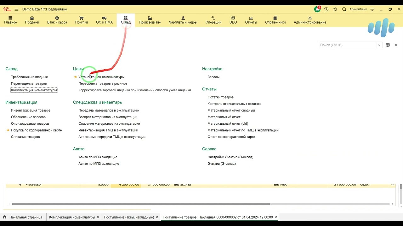Toggle favorite star for Покупка по корпоративной карте
403x226 pixels.
pyautogui.click(x=8, y=130)
